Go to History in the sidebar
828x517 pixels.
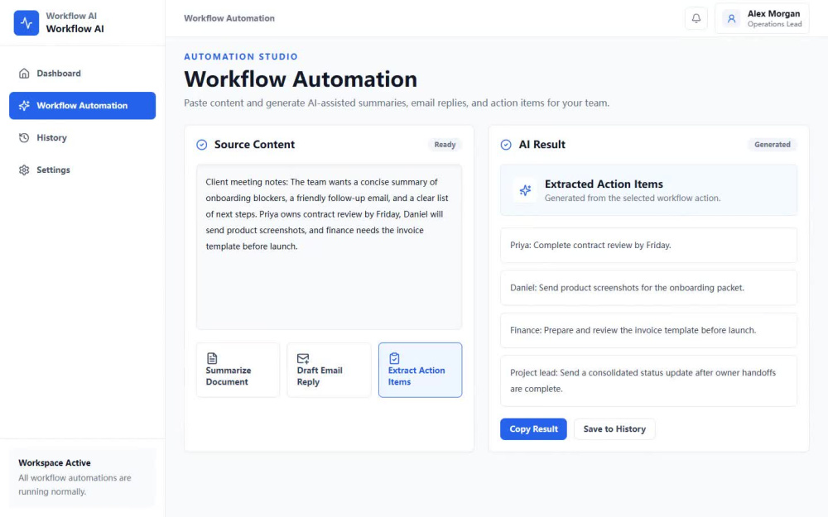point(82,137)
